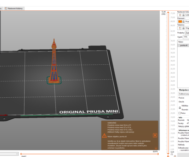
Task: Click the lock icon beside Original printer profile
Action: 183,28
